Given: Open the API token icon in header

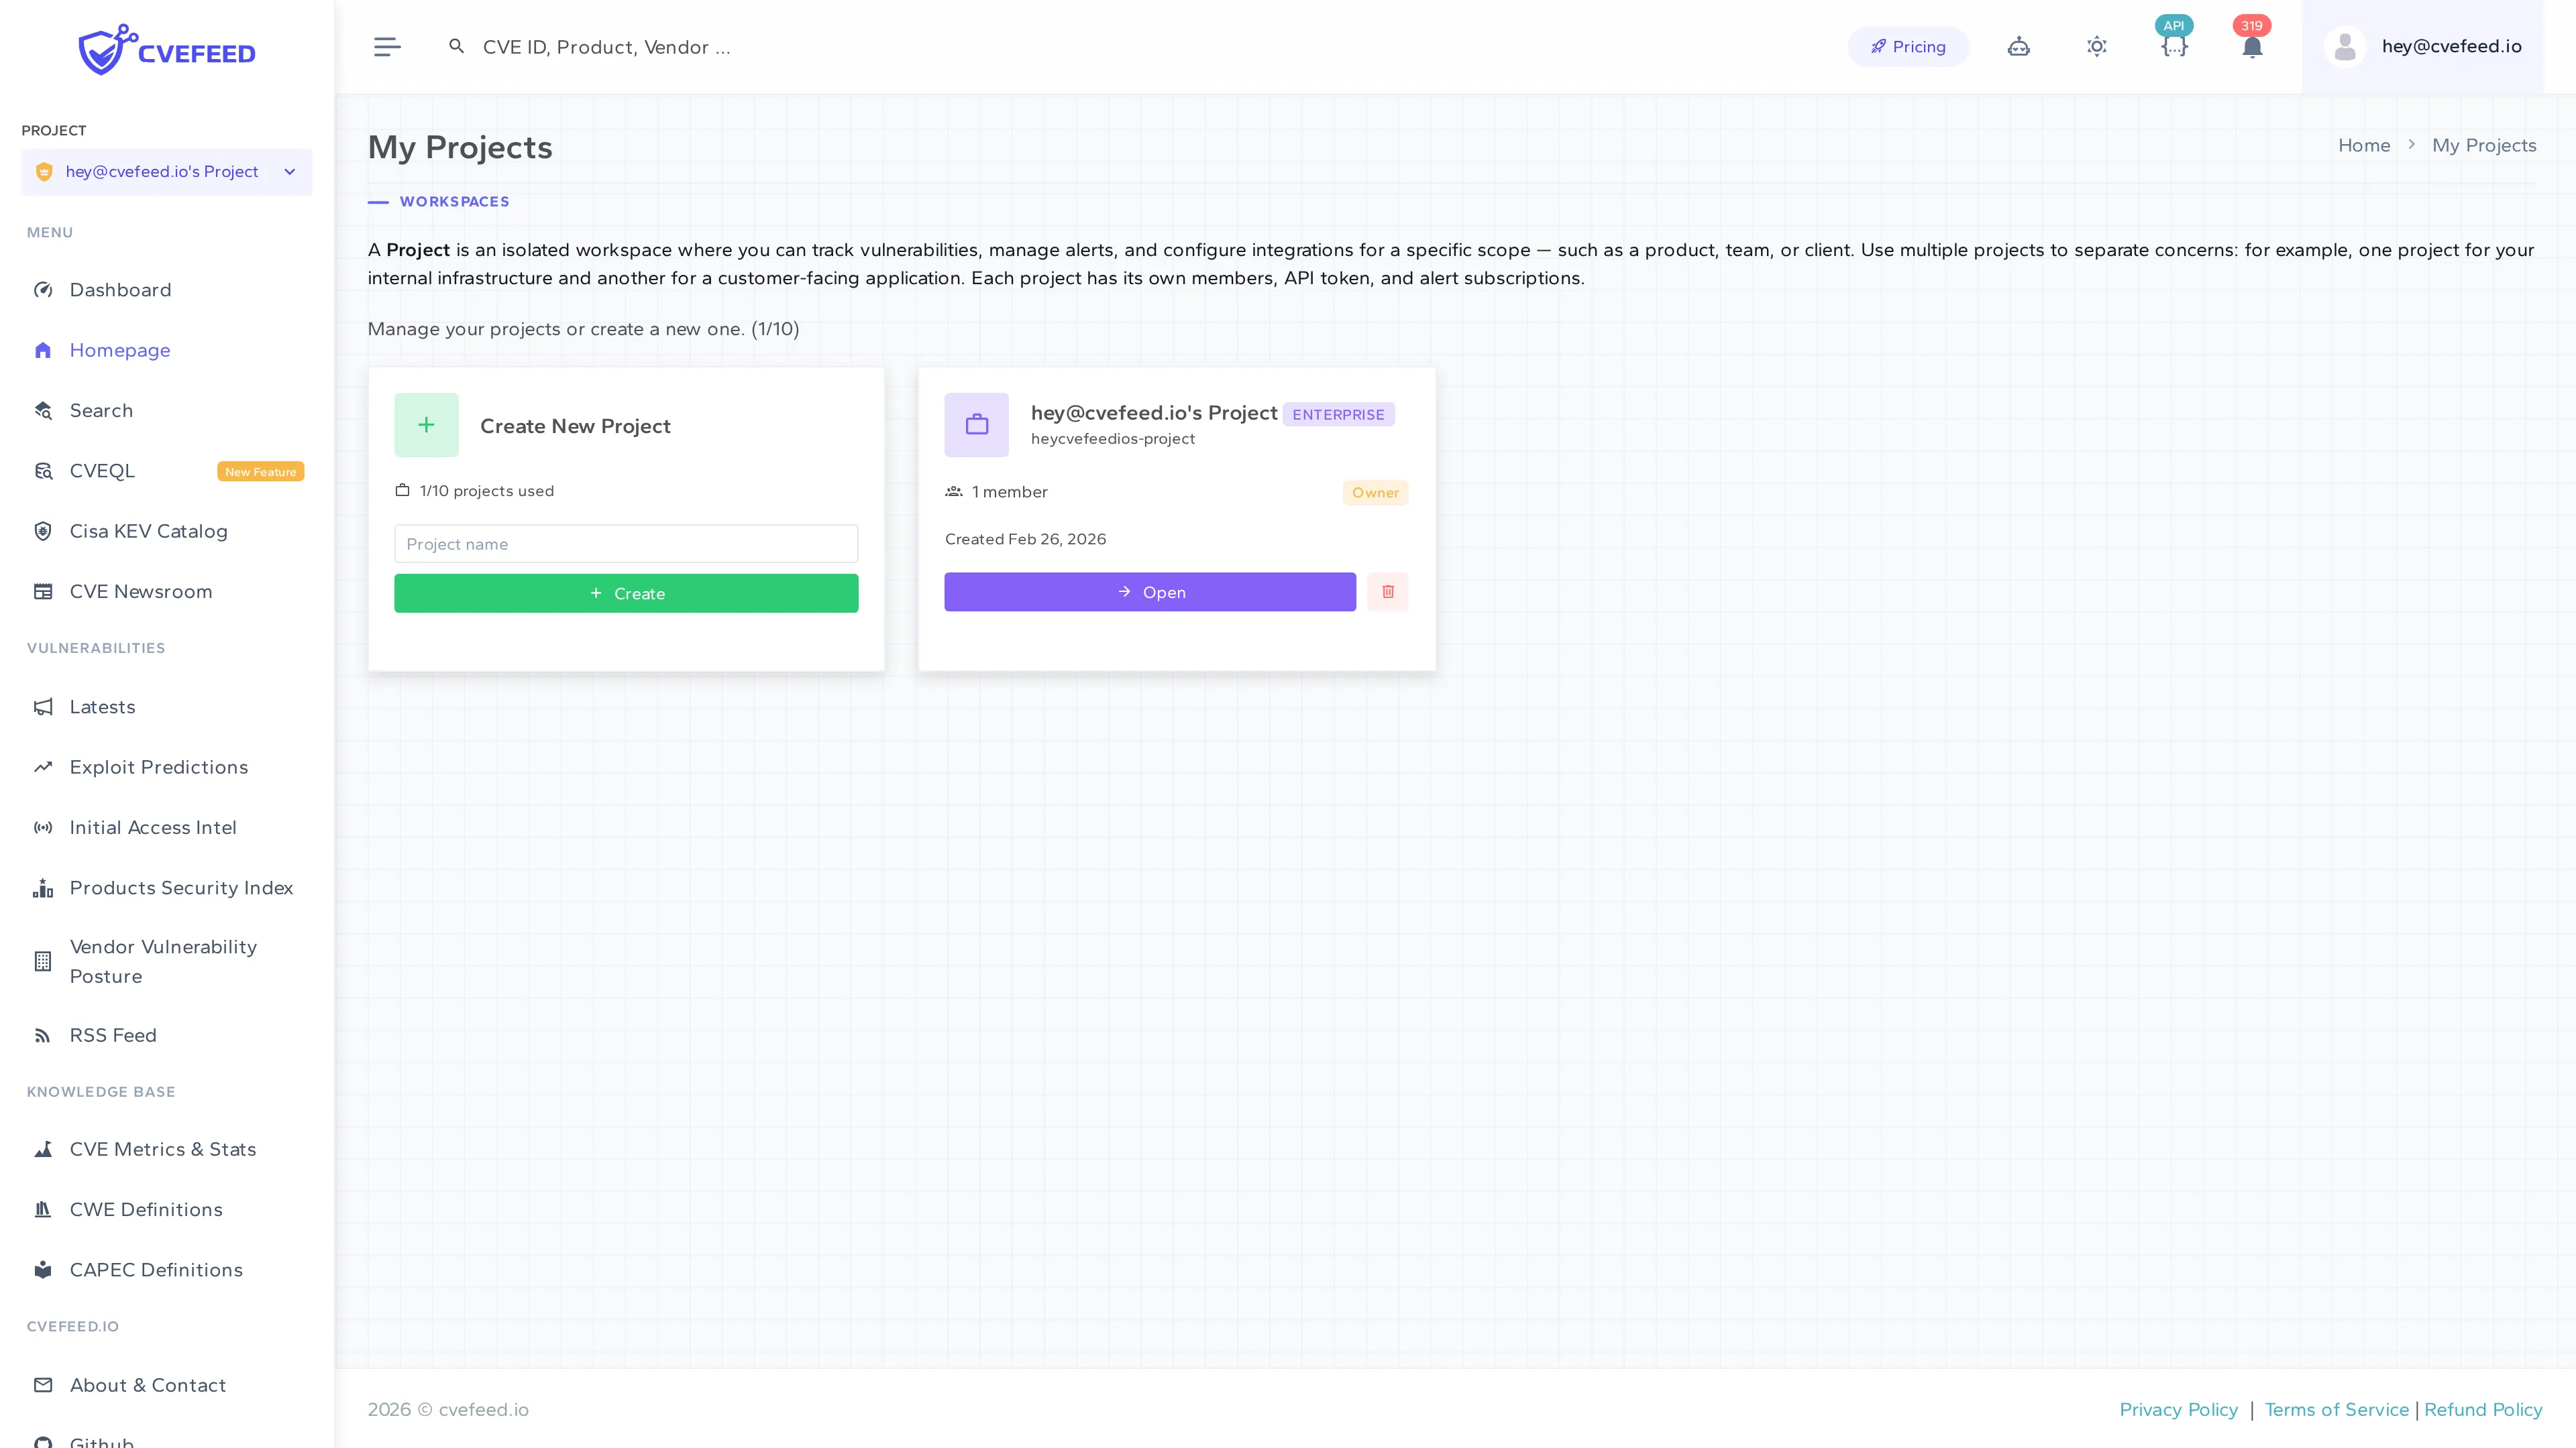Looking at the screenshot, I should coord(2174,46).
